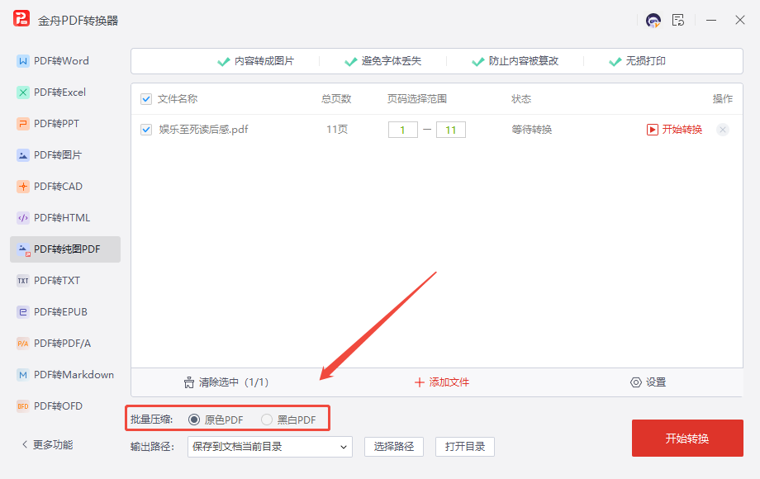Click the 总页数 column header
The height and width of the screenshot is (479, 760).
(x=336, y=99)
